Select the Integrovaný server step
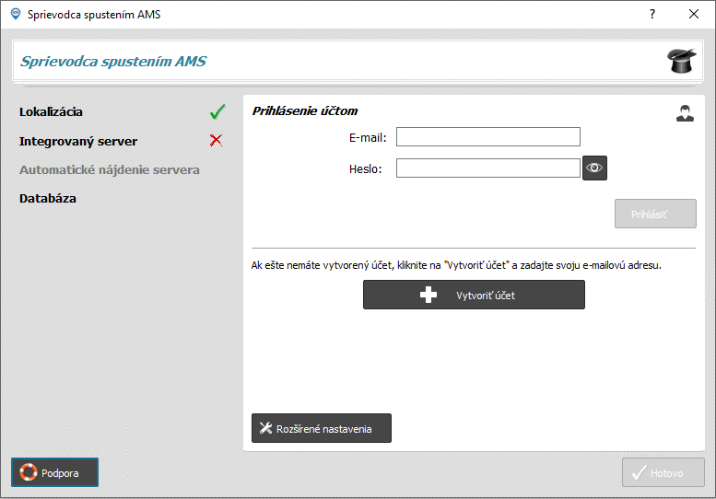The image size is (716, 499). tap(78, 142)
